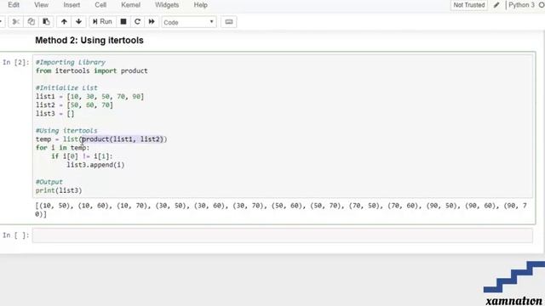Click the 'print(list3)' line
545x306 pixels.
(59, 190)
